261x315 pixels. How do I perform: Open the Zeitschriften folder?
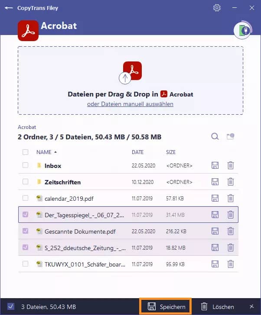point(62,182)
